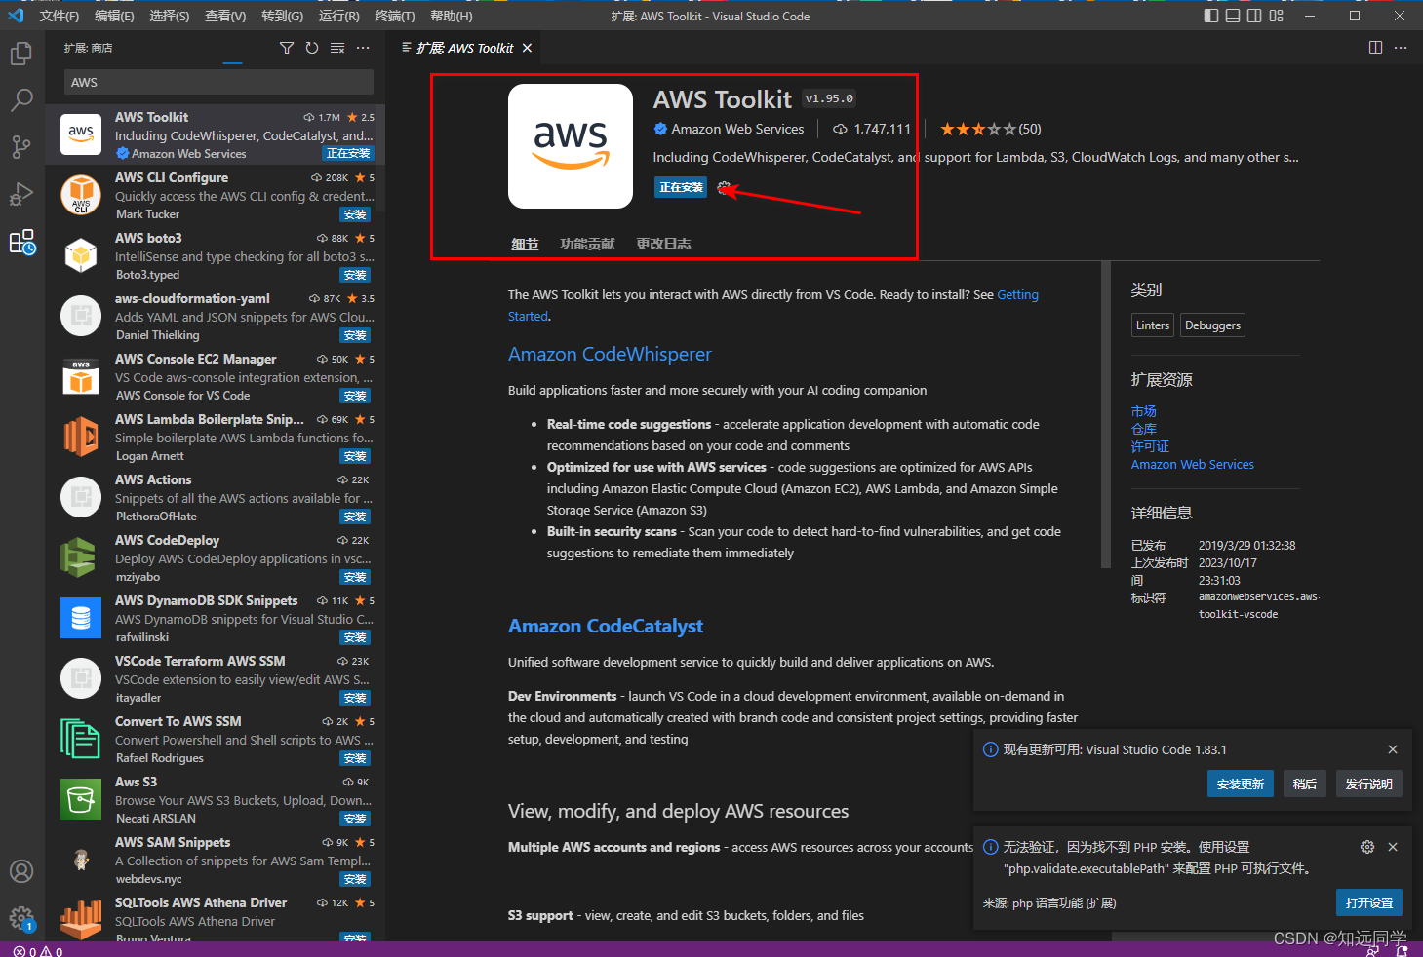
Task: Switch to the 细节 details tab
Action: pos(525,244)
